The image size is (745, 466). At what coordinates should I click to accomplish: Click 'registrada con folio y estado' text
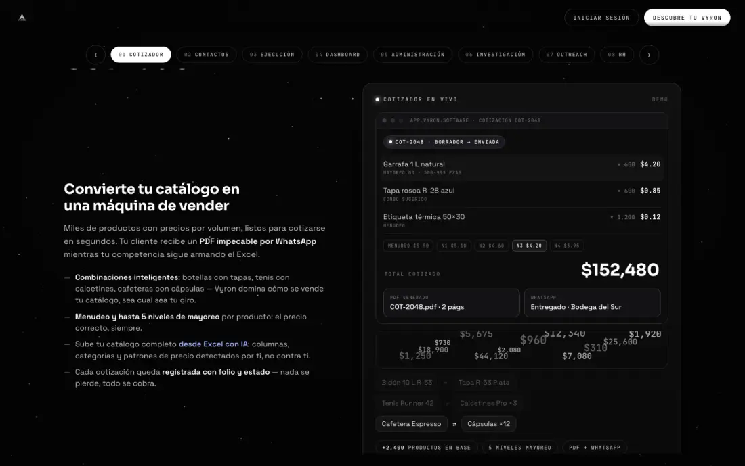click(215, 372)
